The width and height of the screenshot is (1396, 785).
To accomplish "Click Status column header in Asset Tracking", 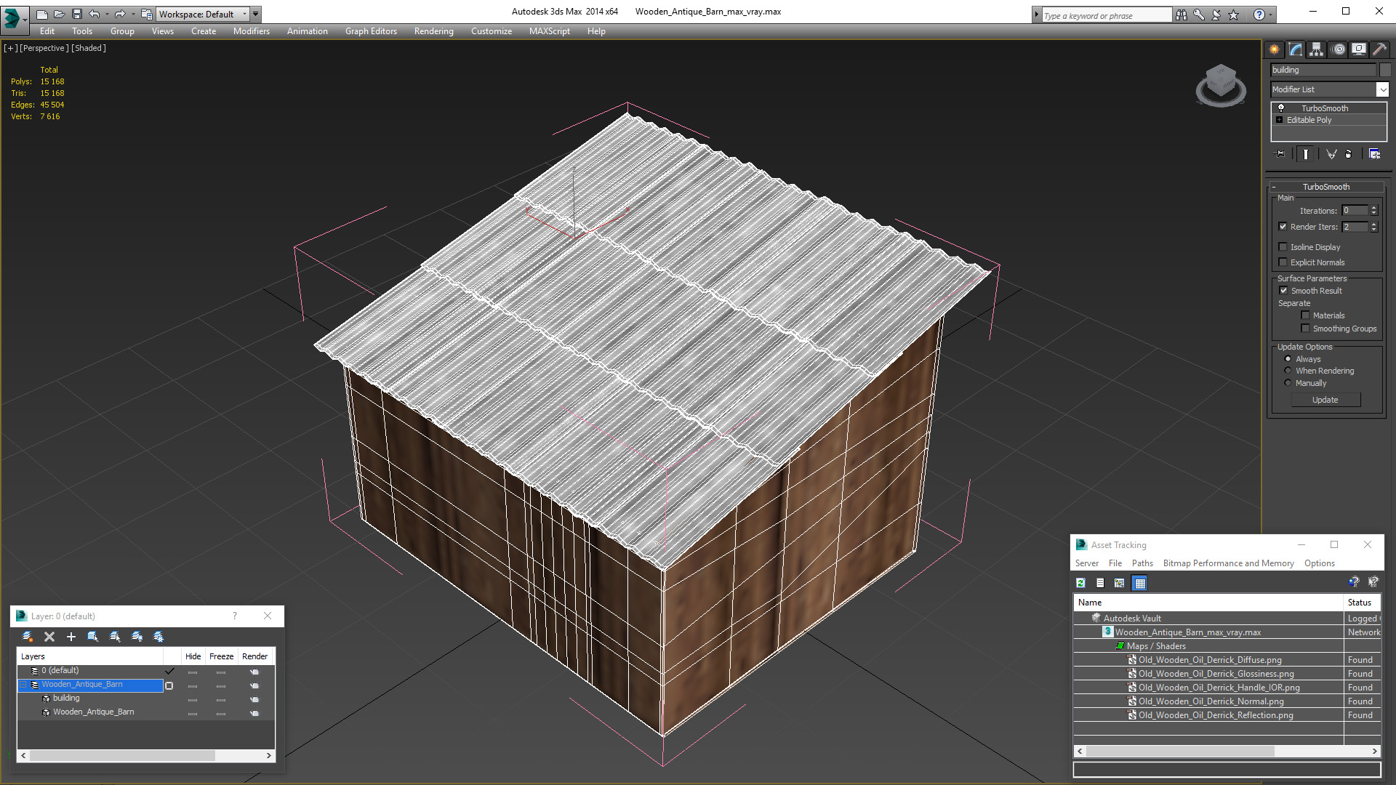I will coord(1361,603).
